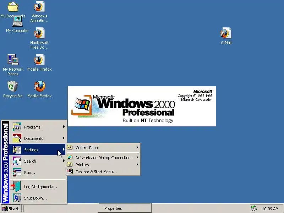Select the Mozilla Firefox document shortcut icon
The image size is (284, 213).
39,60
